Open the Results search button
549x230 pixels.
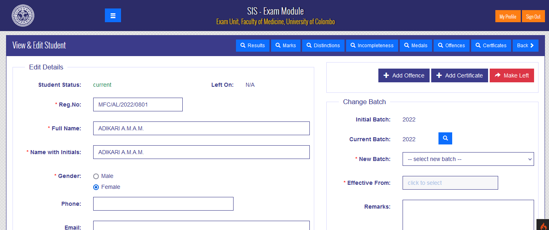[253, 46]
